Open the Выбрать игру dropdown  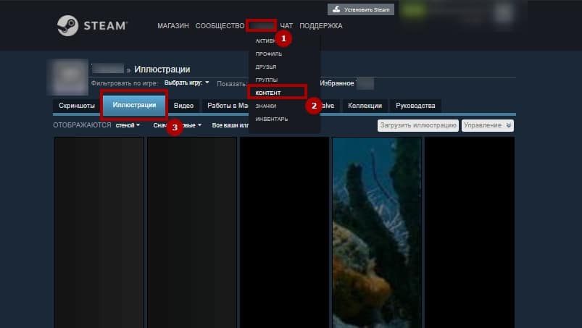pyautogui.click(x=187, y=83)
